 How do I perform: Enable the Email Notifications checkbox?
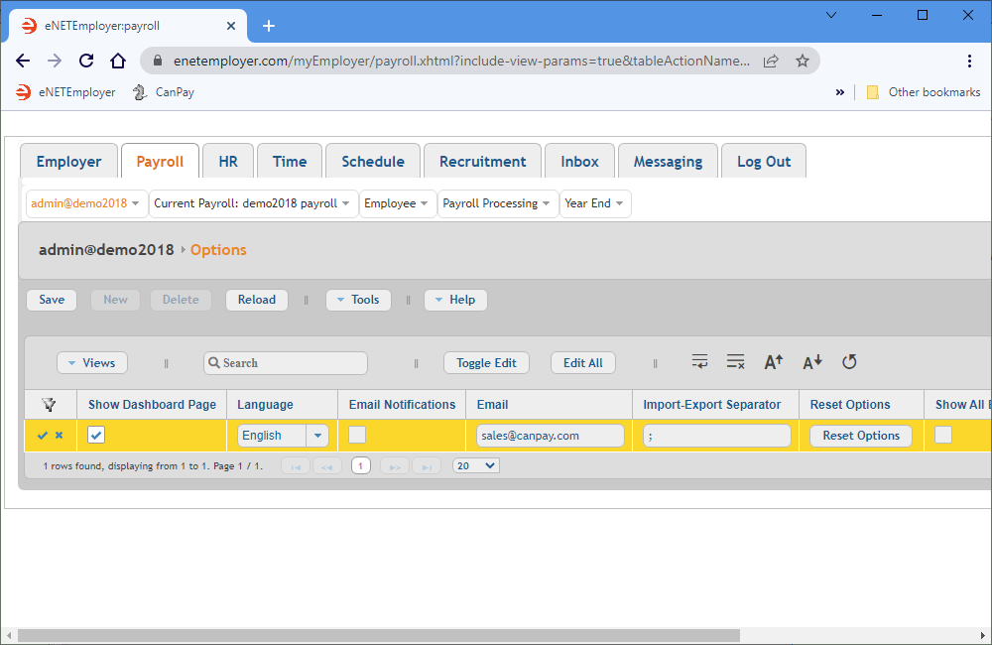(x=357, y=435)
